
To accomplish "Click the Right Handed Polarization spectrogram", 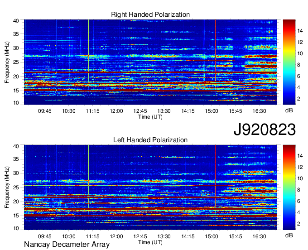I will (x=150, y=62).
